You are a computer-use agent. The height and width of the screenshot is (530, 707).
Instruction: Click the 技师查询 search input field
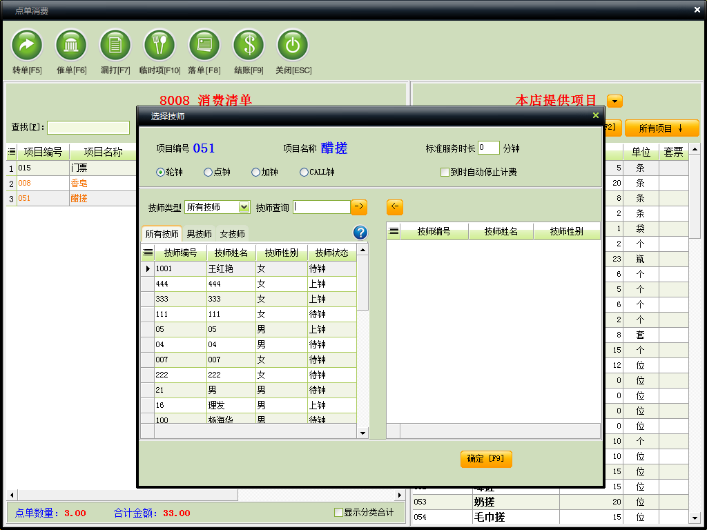[322, 207]
